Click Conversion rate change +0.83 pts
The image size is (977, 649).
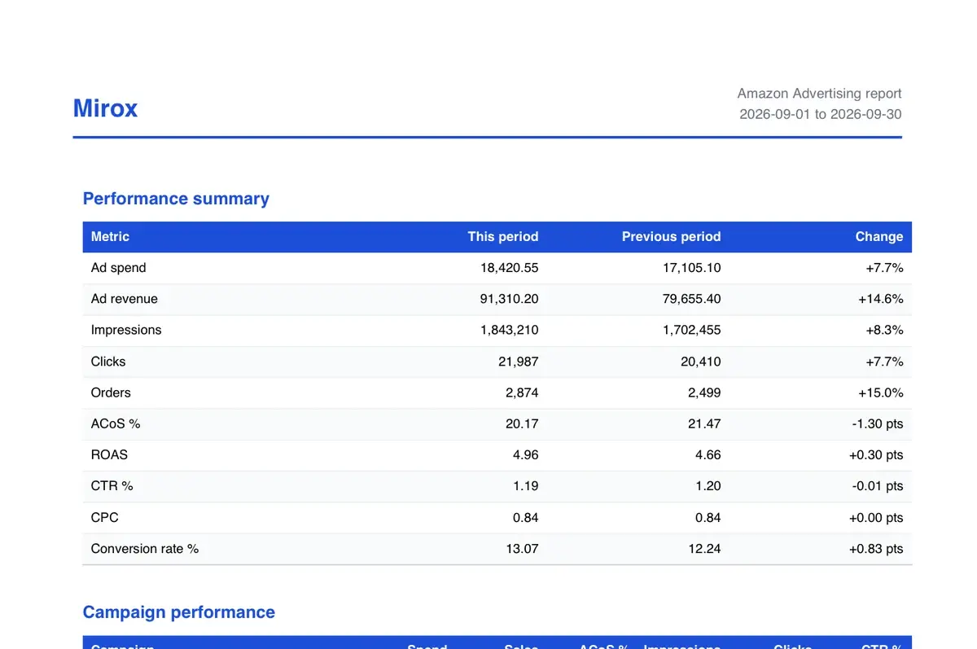point(876,549)
